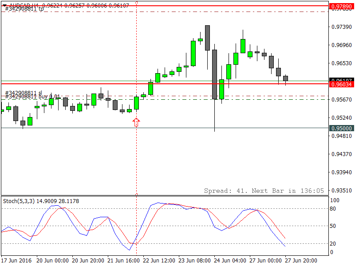Click the '#342908811 sl' order label
The width and height of the screenshot is (355, 266).
click(x=24, y=93)
